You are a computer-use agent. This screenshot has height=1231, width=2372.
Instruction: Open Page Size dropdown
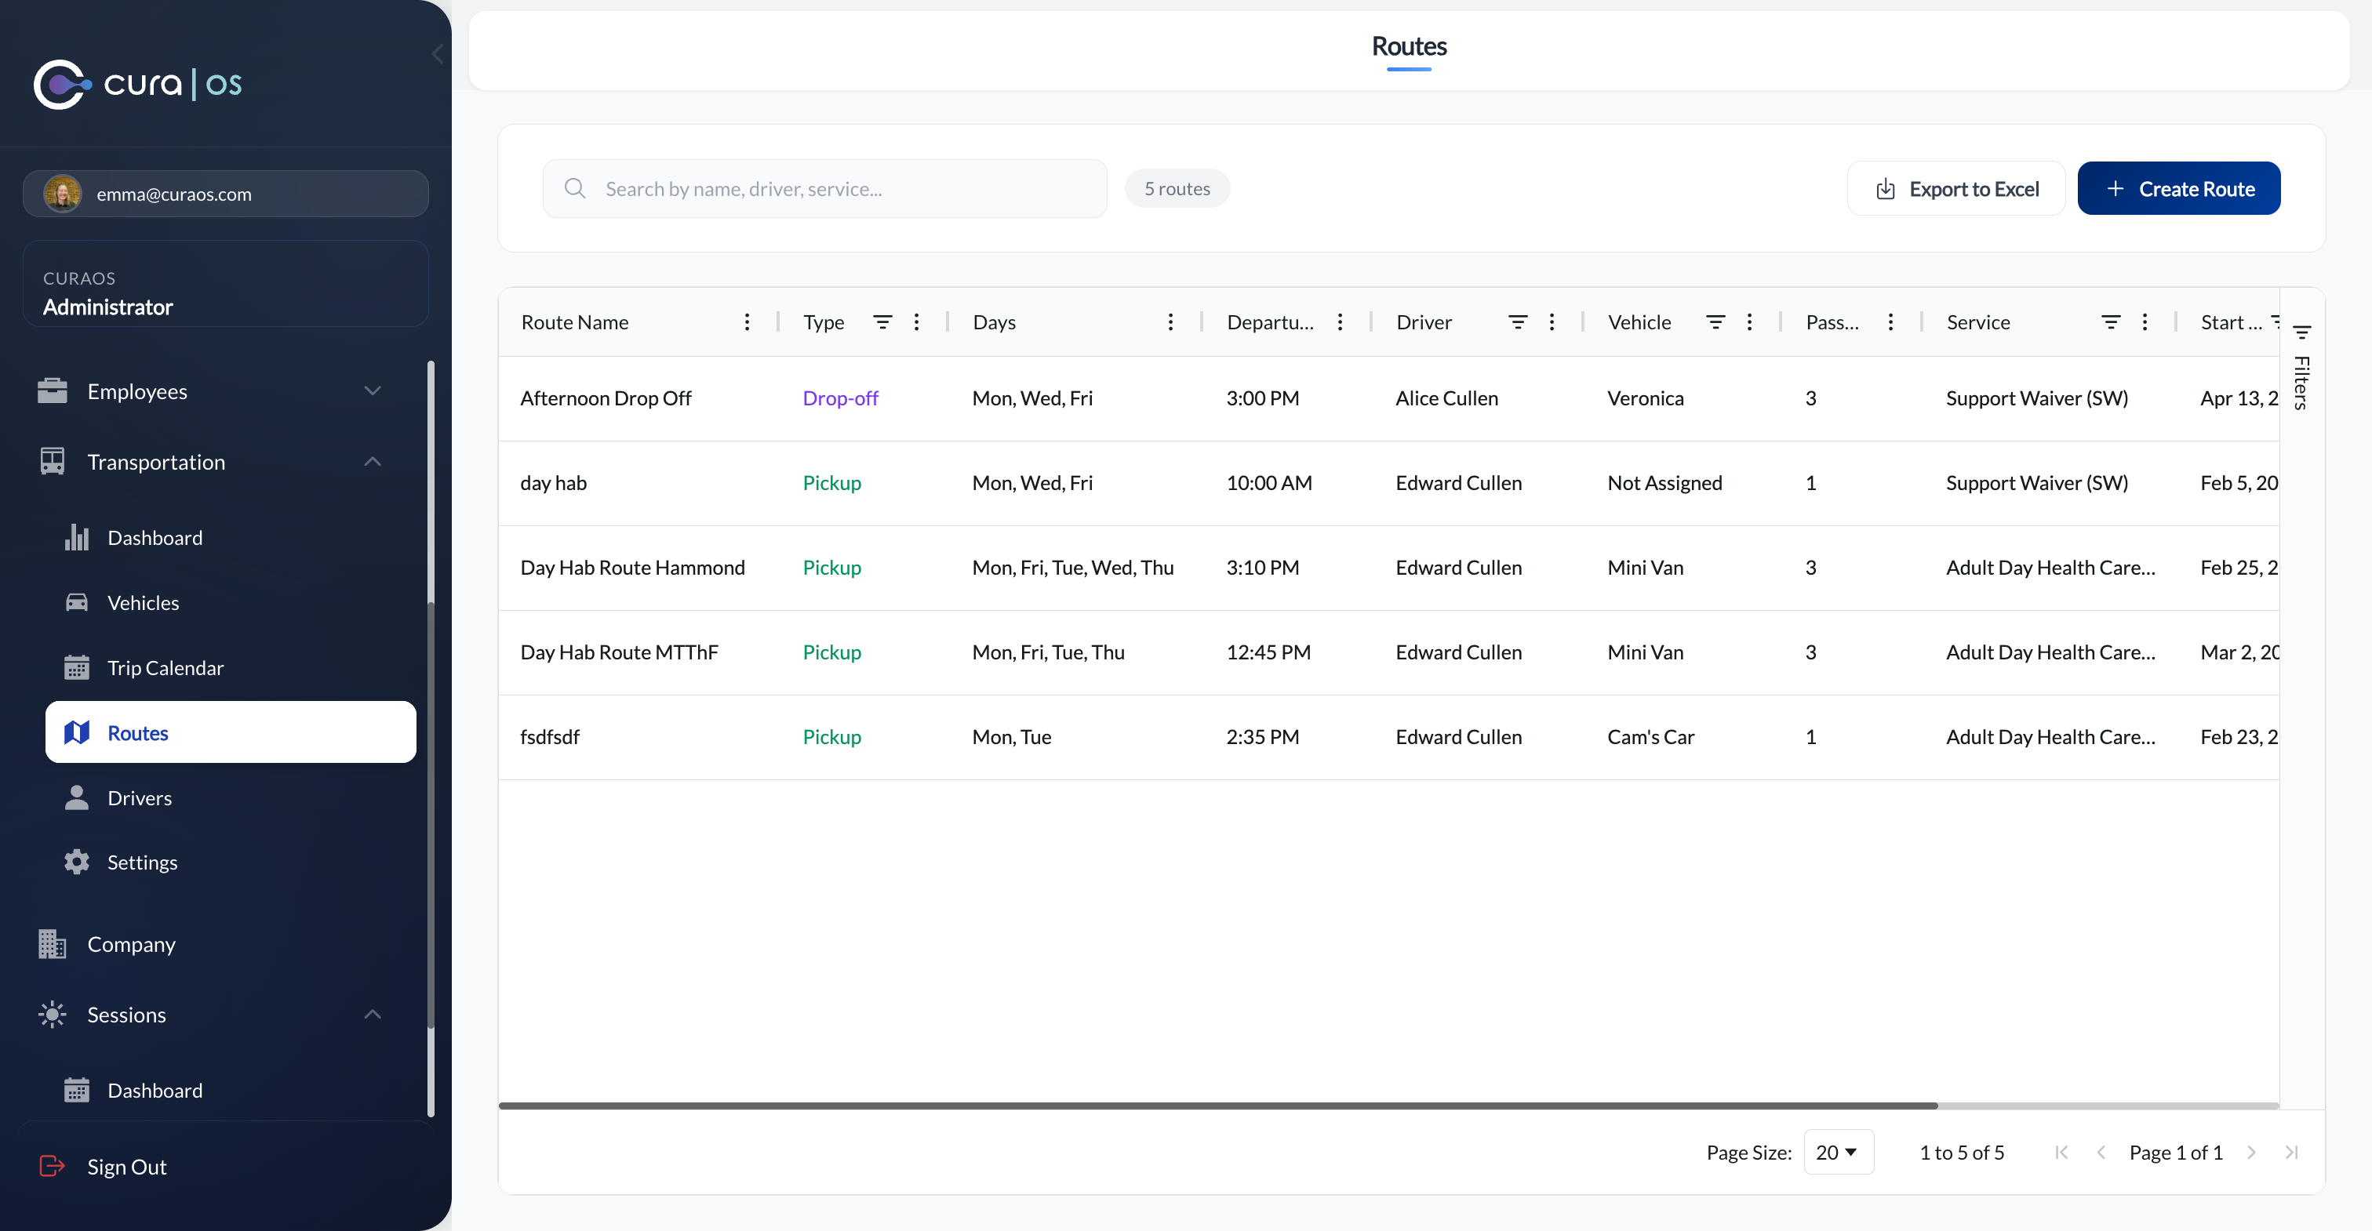[1838, 1152]
